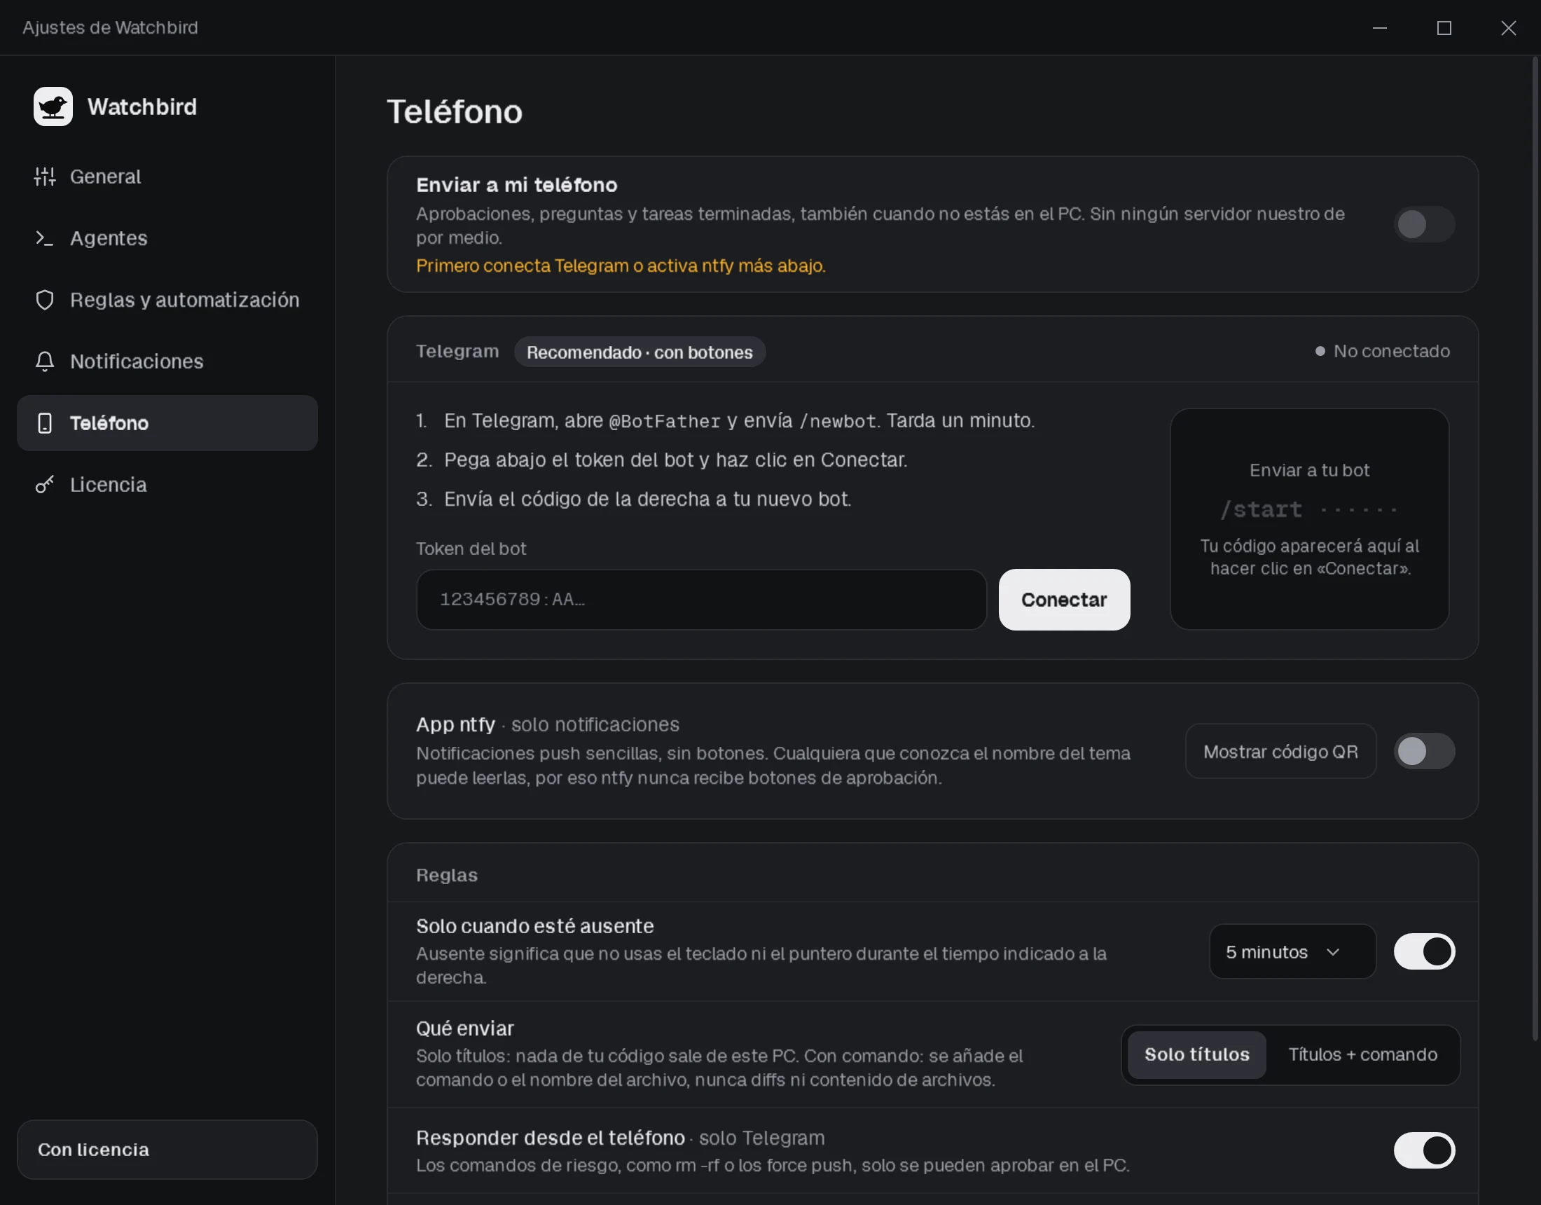Close the Ajustes de Watchbird window
The width and height of the screenshot is (1541, 1205).
point(1509,27)
